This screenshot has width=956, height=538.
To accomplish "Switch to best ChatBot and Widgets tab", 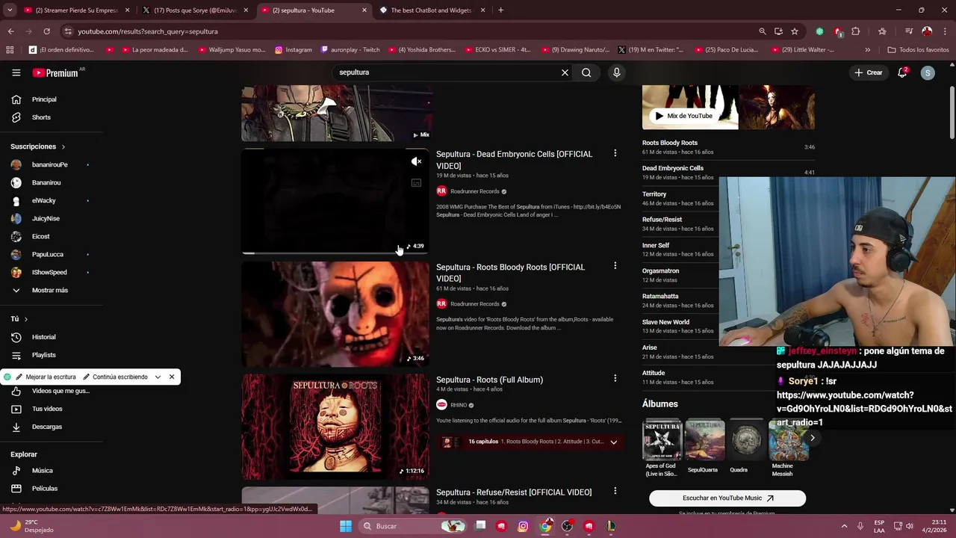I will (x=433, y=10).
